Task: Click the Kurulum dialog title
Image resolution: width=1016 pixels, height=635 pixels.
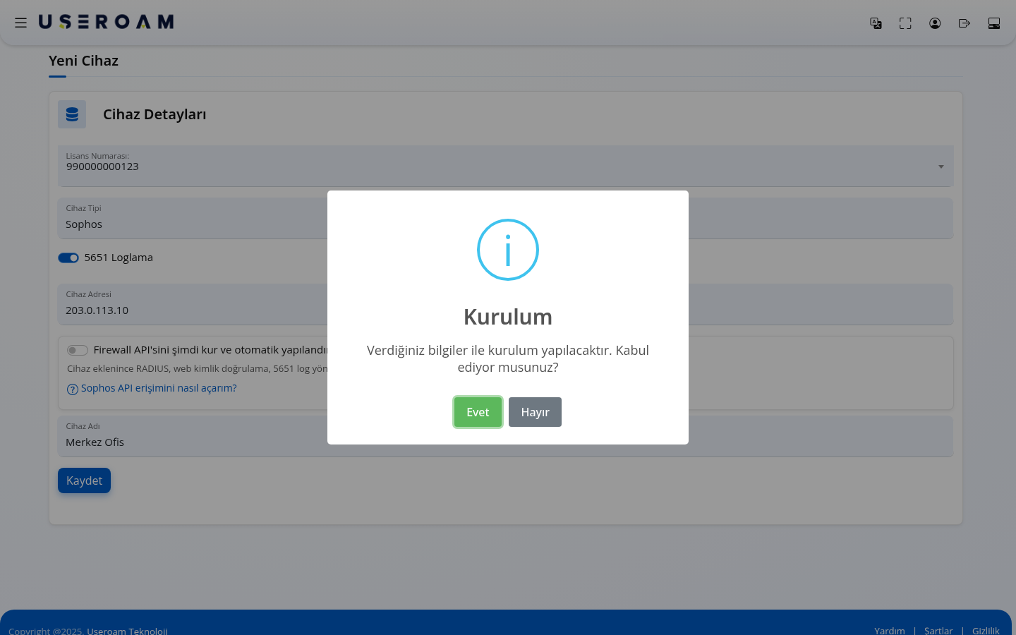Action: [x=508, y=317]
